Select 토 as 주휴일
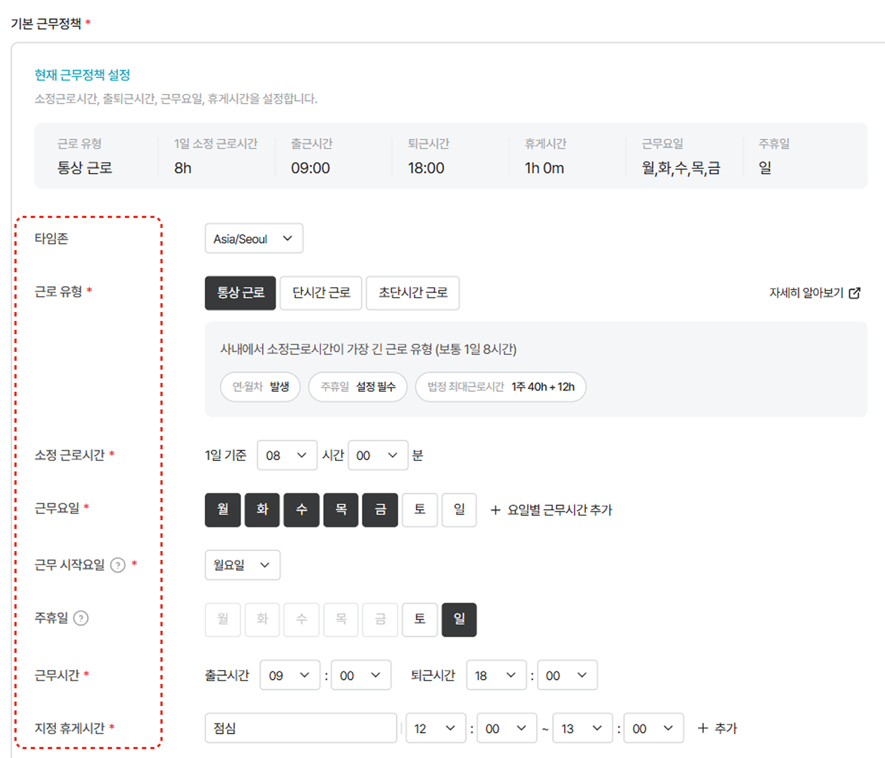This screenshot has height=758, width=885. (420, 620)
